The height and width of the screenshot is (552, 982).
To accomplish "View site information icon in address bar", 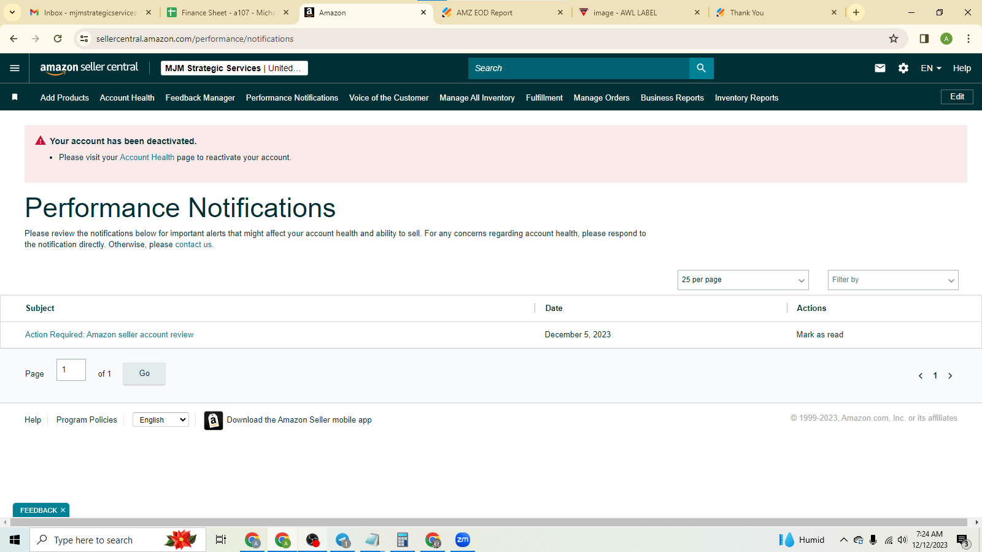I will click(84, 39).
